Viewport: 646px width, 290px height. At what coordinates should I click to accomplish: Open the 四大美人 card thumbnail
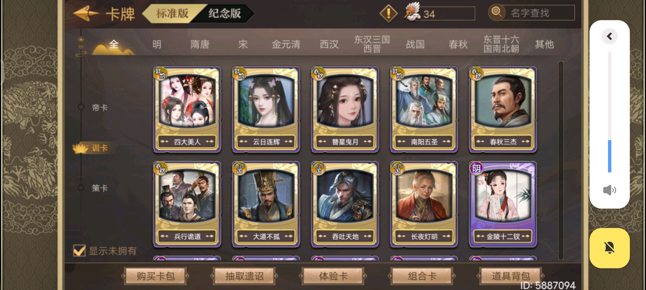tap(187, 110)
